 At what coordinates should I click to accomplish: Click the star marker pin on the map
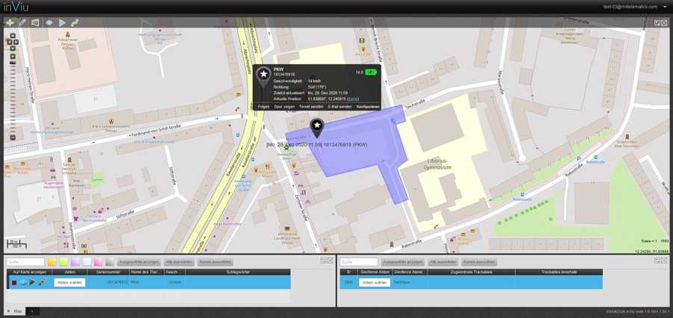pyautogui.click(x=317, y=127)
